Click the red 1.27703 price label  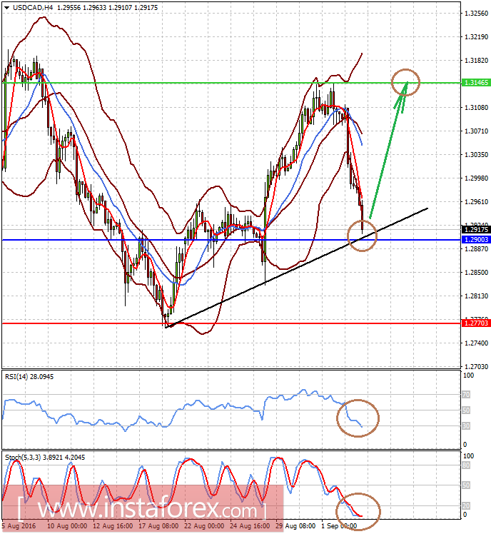(476, 323)
